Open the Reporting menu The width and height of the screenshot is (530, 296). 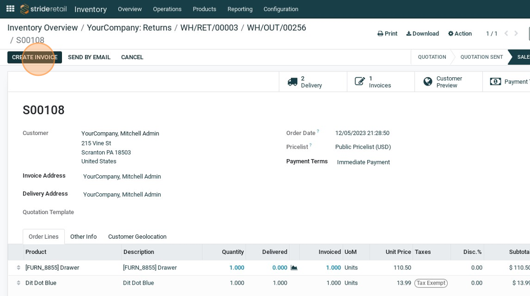[239, 9]
